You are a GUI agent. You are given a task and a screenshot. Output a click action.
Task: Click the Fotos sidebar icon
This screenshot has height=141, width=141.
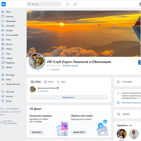(x=3, y=40)
